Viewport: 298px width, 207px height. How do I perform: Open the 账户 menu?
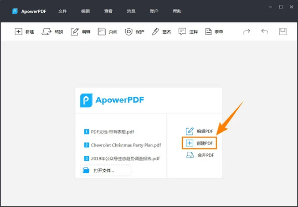(x=154, y=11)
